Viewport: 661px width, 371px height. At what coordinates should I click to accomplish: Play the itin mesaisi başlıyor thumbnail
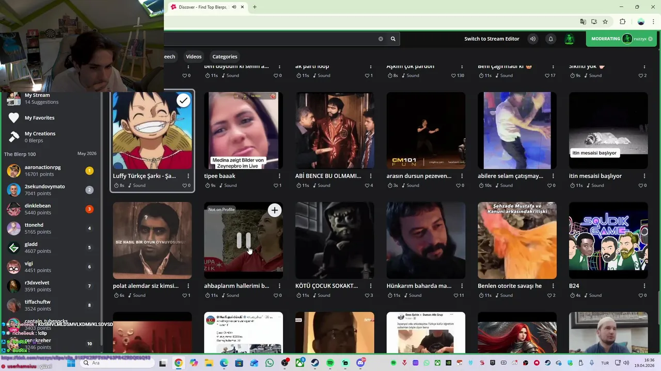pyautogui.click(x=608, y=130)
